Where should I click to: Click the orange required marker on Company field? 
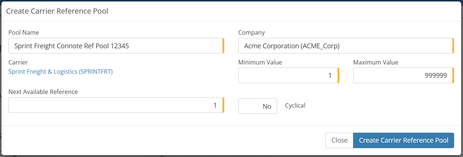[453, 46]
